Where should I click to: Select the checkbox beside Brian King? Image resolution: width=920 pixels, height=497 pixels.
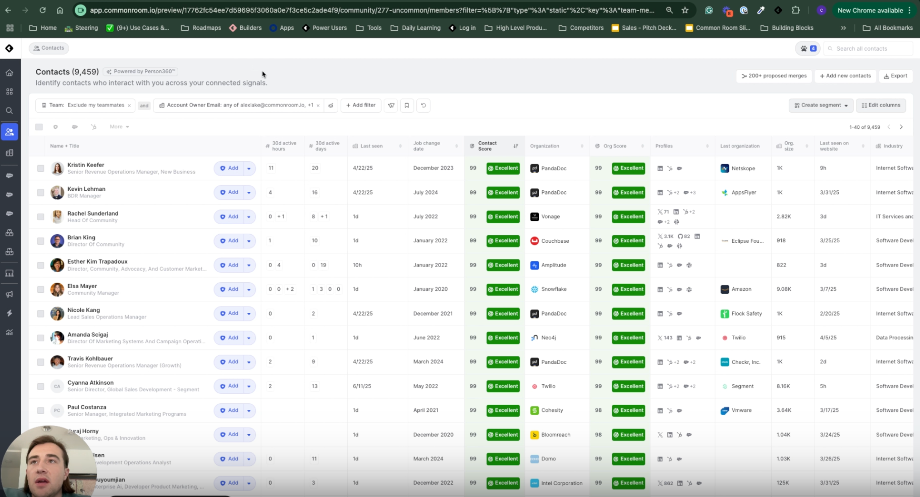coord(41,241)
